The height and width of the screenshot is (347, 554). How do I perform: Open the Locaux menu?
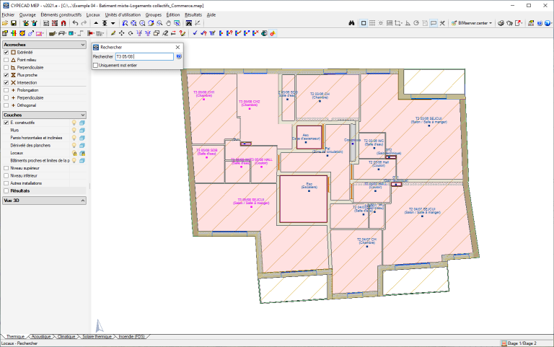tap(93, 14)
